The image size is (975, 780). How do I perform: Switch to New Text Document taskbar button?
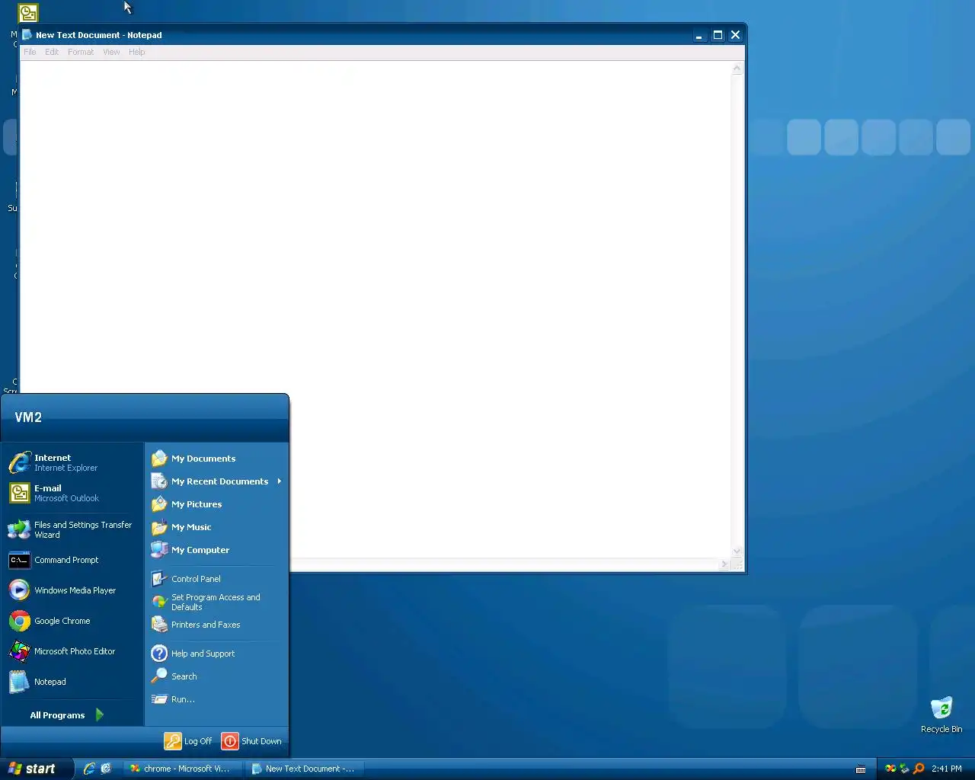point(305,769)
